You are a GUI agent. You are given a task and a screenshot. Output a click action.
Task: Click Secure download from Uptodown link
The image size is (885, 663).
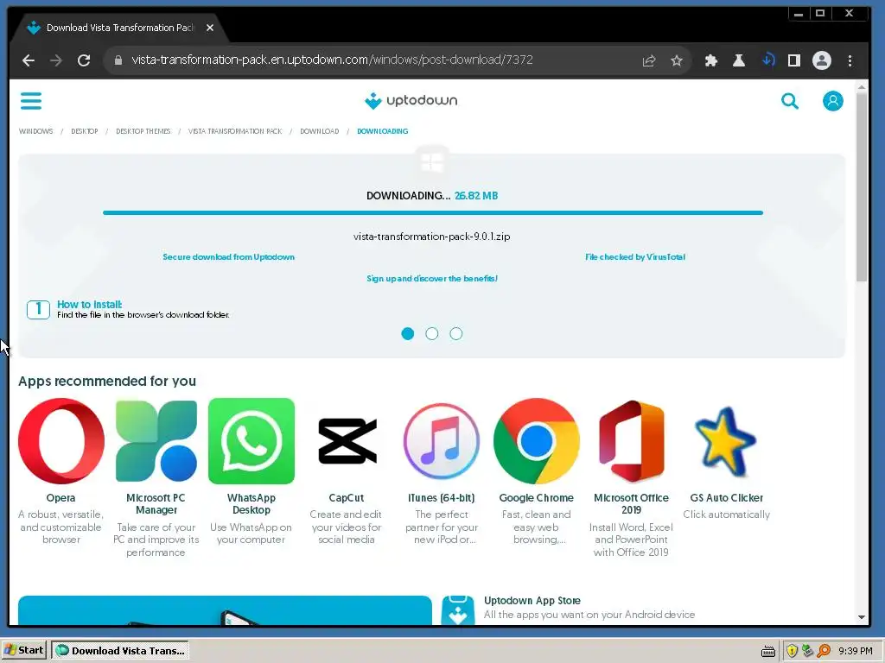click(x=228, y=257)
